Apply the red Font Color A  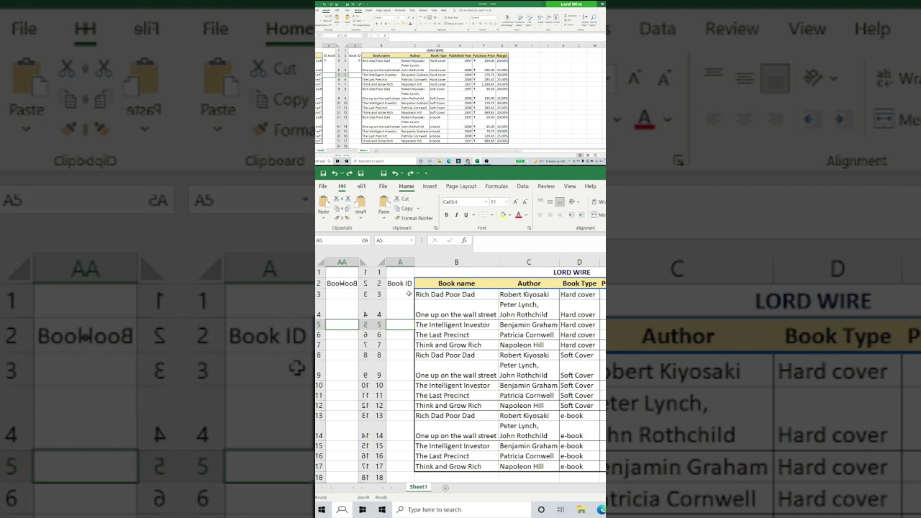(x=518, y=215)
